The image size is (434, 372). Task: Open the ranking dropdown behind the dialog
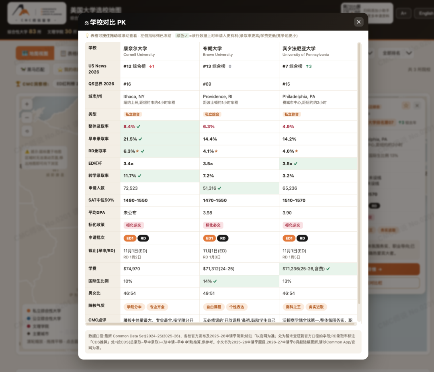coord(396,53)
